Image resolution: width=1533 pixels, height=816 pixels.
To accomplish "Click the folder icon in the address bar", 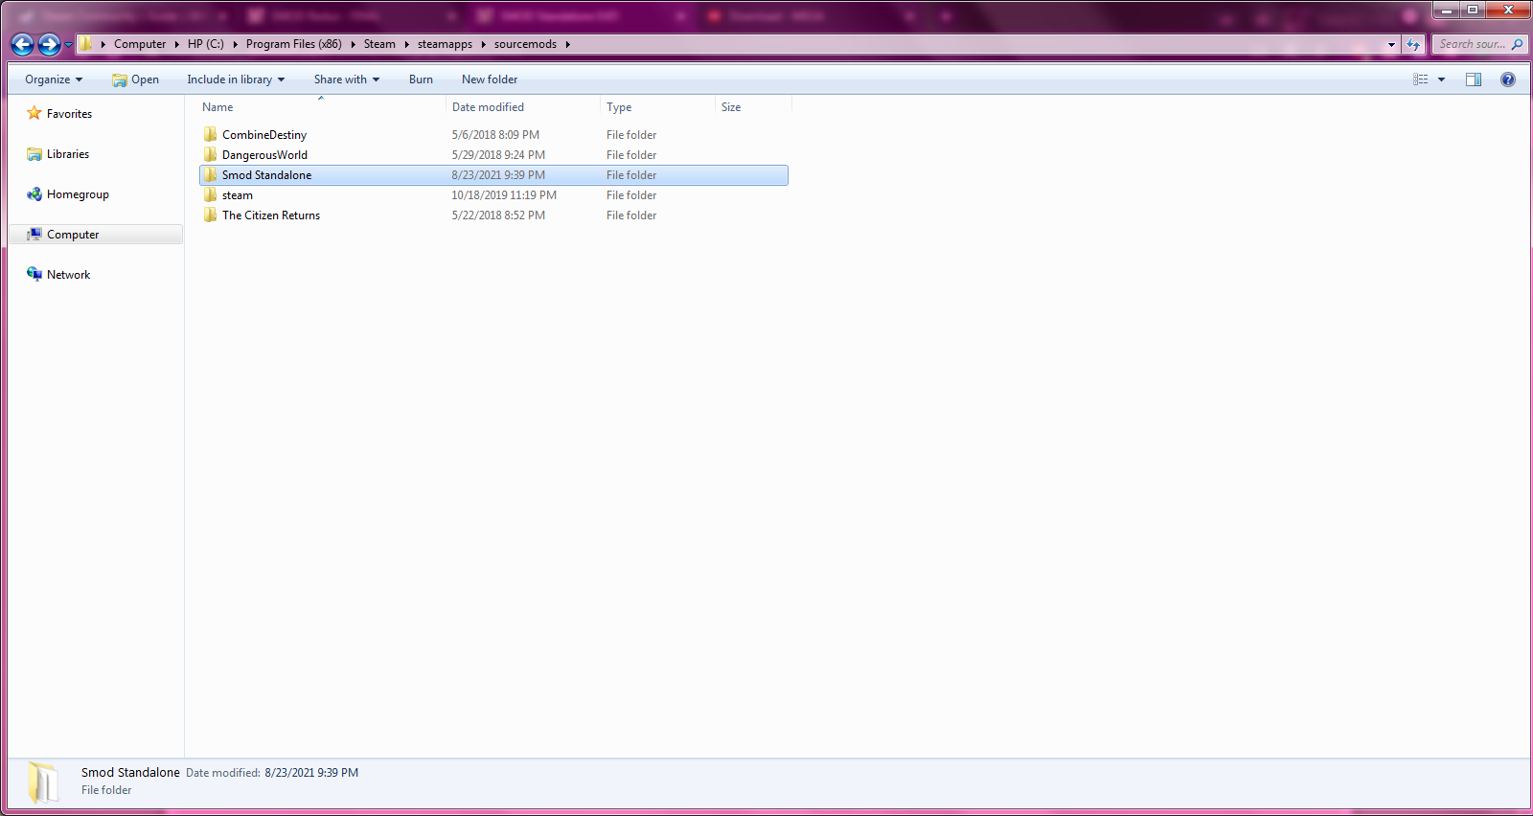I will (x=85, y=43).
